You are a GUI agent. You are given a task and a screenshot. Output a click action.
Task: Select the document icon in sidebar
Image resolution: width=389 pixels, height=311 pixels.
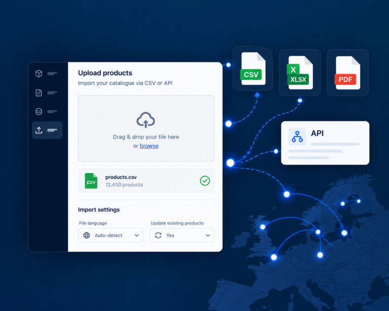click(x=38, y=93)
